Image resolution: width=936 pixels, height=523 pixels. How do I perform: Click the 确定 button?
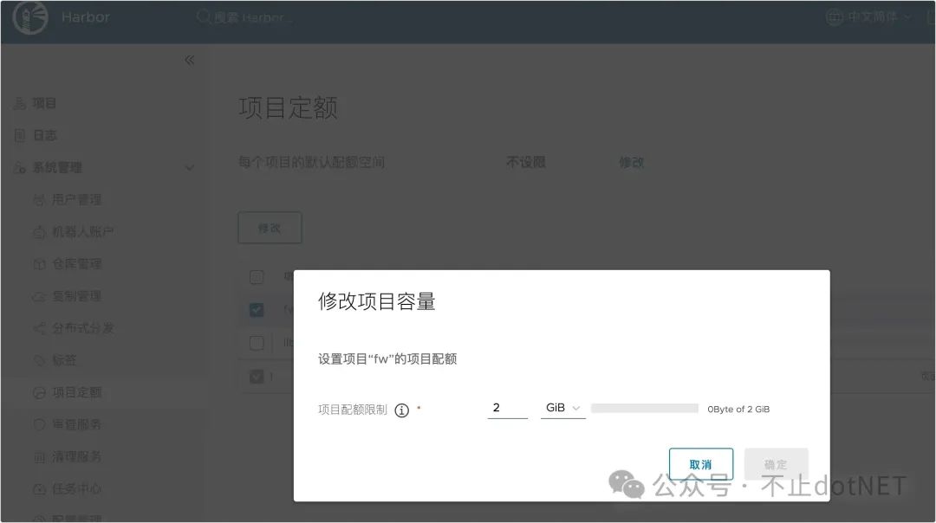tap(776, 464)
